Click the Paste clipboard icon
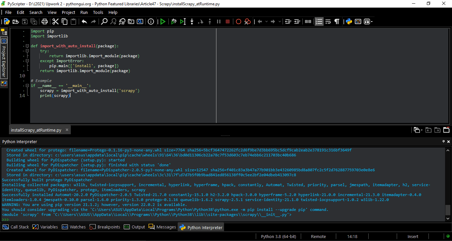 [73, 21]
